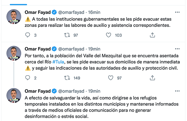187x121 pixels.
Task: Like the tweet with 103 likes
Action: [x=108, y=35]
